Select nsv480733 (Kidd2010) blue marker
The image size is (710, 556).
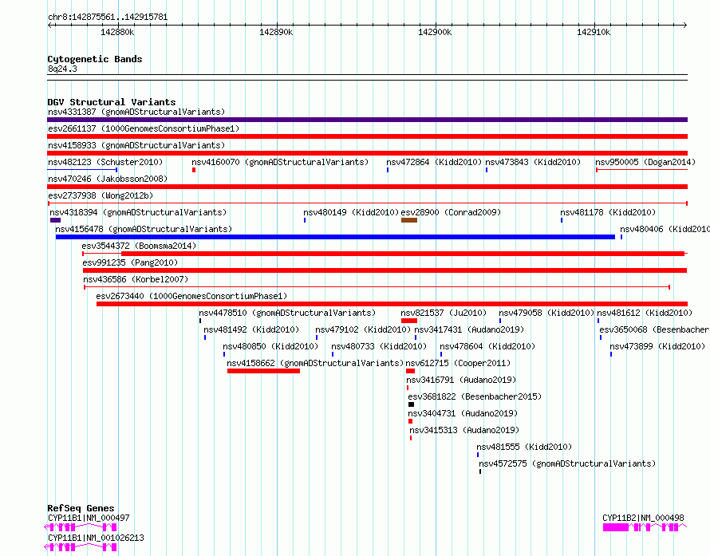pyautogui.click(x=333, y=354)
